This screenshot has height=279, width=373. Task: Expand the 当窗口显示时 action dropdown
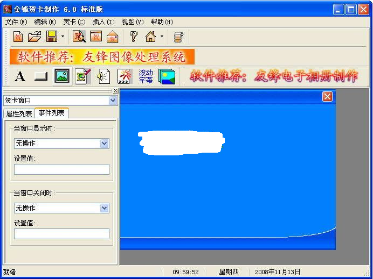point(105,144)
